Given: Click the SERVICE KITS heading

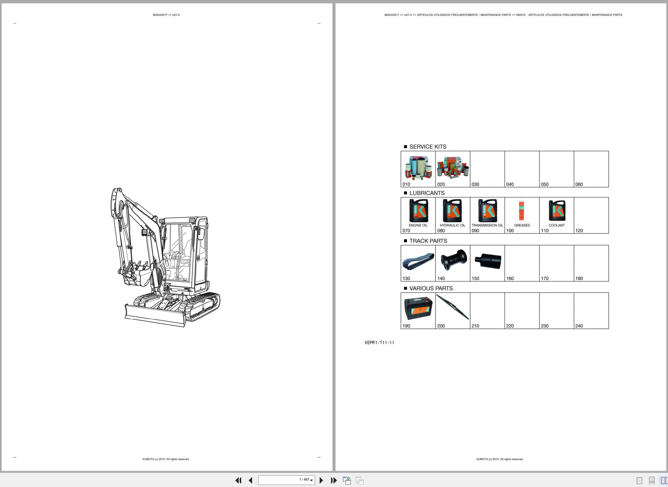Looking at the screenshot, I should (428, 147).
